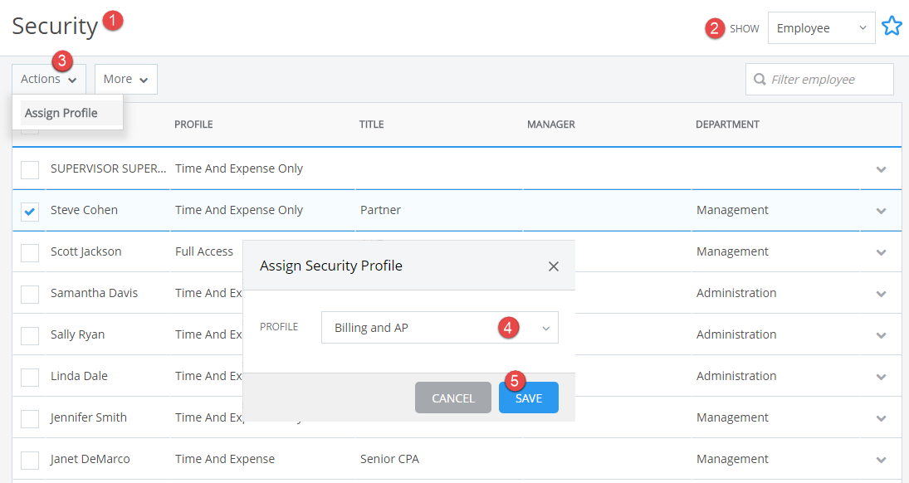Image resolution: width=909 pixels, height=483 pixels.
Task: Close the Assign Security Profile dialog
Action: [553, 266]
